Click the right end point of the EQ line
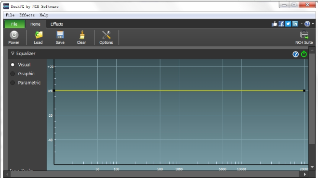The width and height of the screenshot is (318, 178). (x=304, y=91)
